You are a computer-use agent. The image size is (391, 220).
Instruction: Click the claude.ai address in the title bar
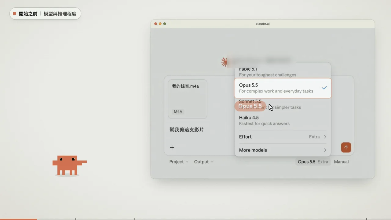tap(263, 24)
